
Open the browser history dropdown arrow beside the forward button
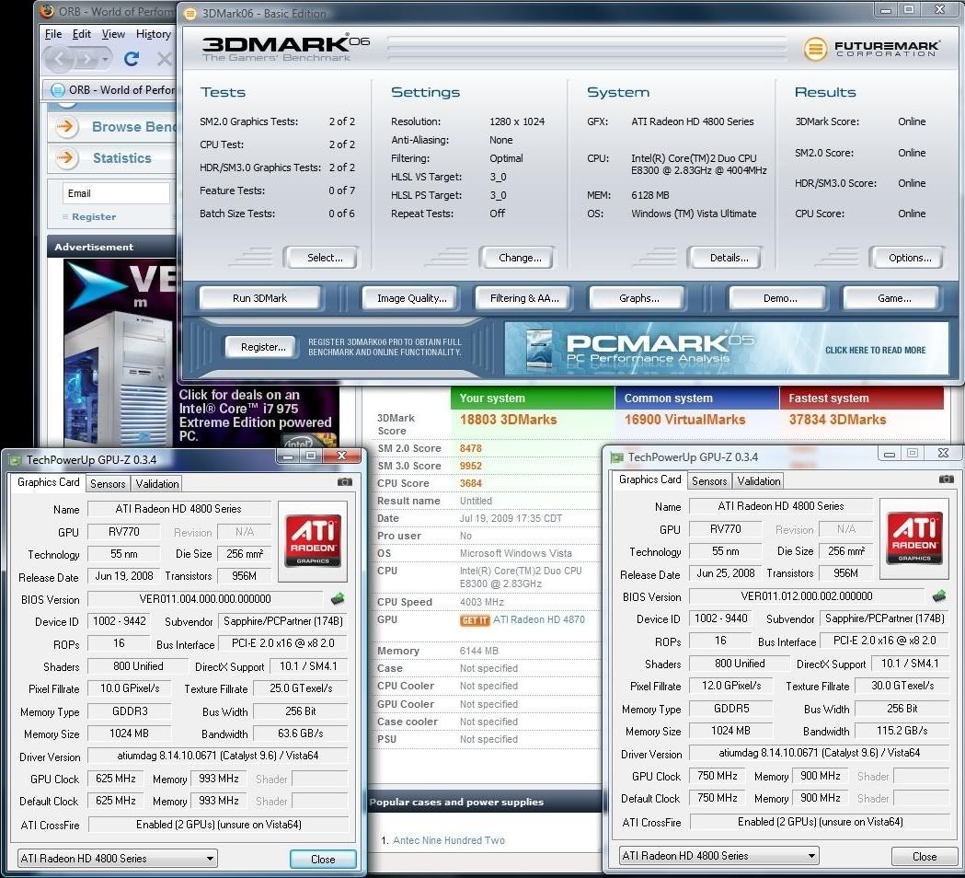point(106,60)
